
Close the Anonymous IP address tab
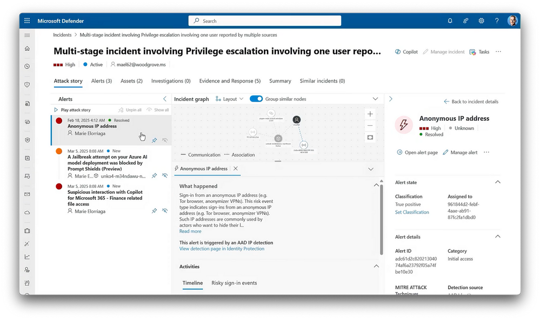(236, 168)
